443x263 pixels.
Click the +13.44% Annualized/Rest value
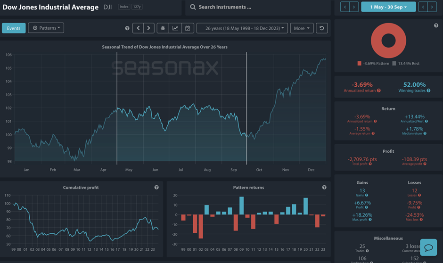click(x=414, y=117)
